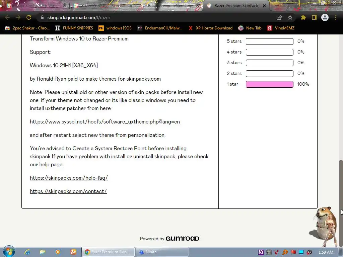Open the Extensions puzzle menu
Viewport: 343px width, 257px height.
click(x=303, y=17)
